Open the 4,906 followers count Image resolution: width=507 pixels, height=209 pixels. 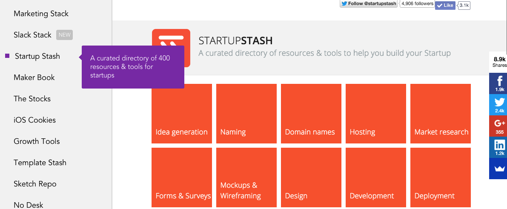(417, 3)
